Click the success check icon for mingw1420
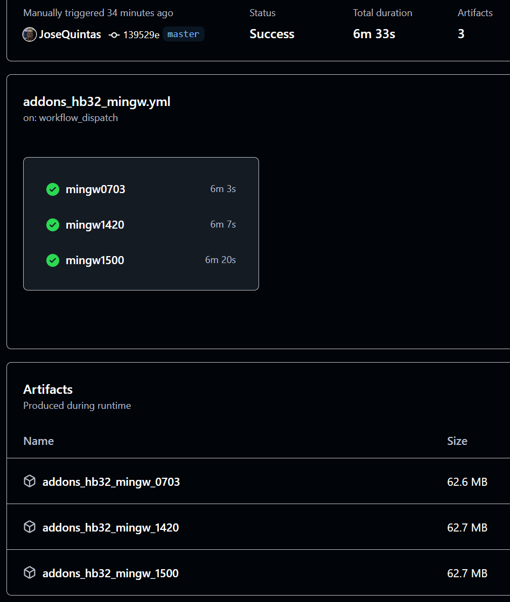 pyautogui.click(x=53, y=225)
